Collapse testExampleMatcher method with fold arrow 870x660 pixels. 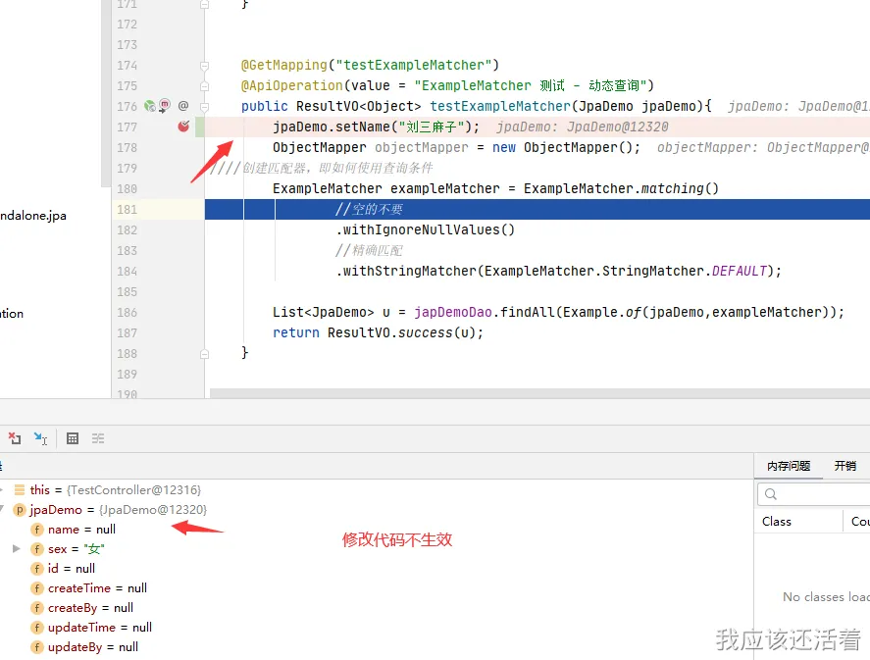(x=204, y=106)
